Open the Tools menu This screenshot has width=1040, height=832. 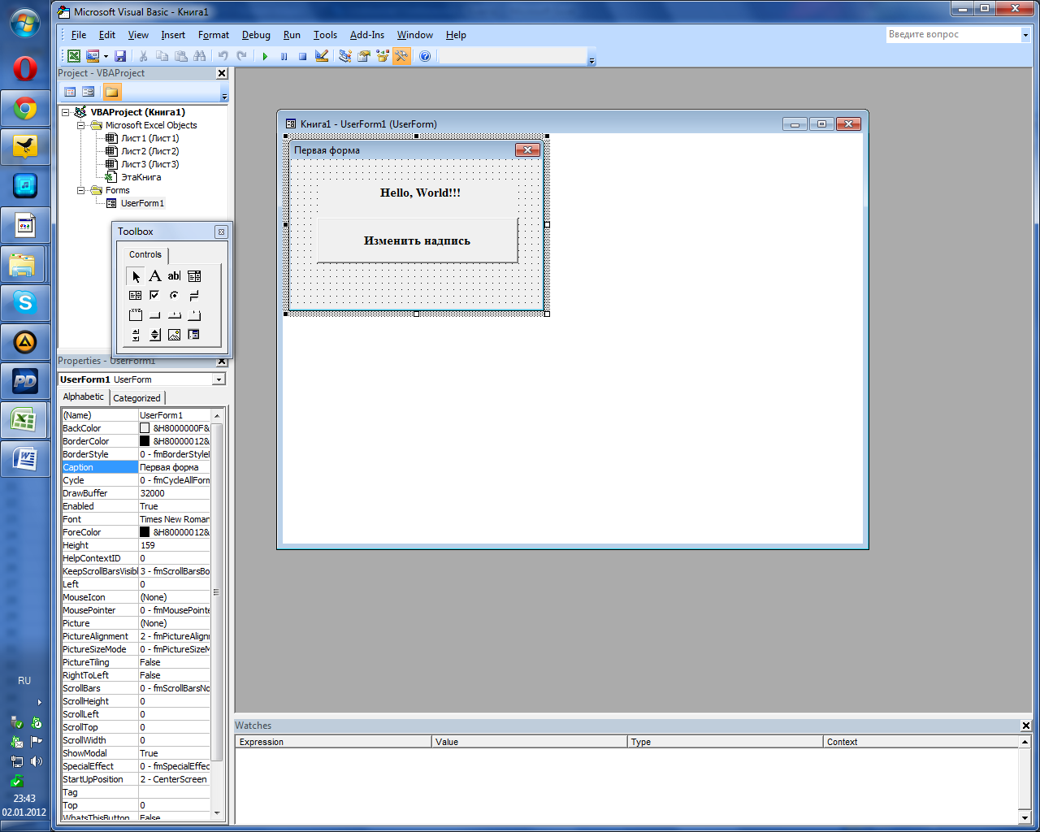(x=325, y=35)
